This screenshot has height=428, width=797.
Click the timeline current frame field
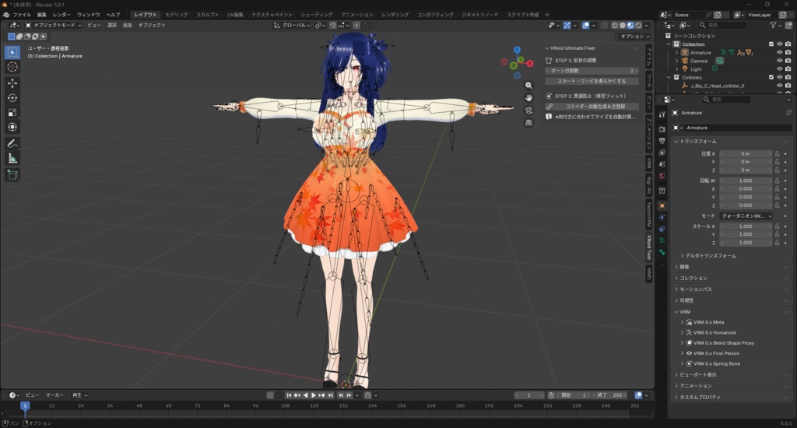(x=529, y=395)
